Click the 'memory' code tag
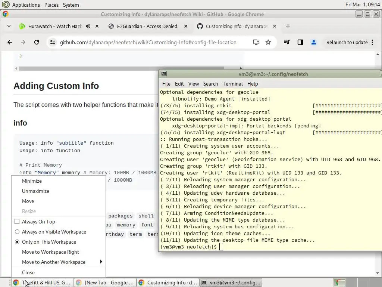Viewport: 382px width, 287px height. (126, 225)
